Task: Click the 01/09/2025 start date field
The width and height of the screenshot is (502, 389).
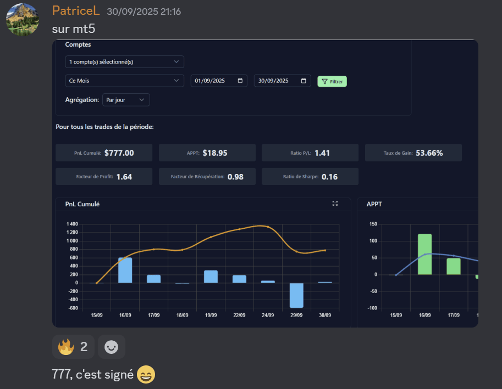Action: tap(214, 81)
